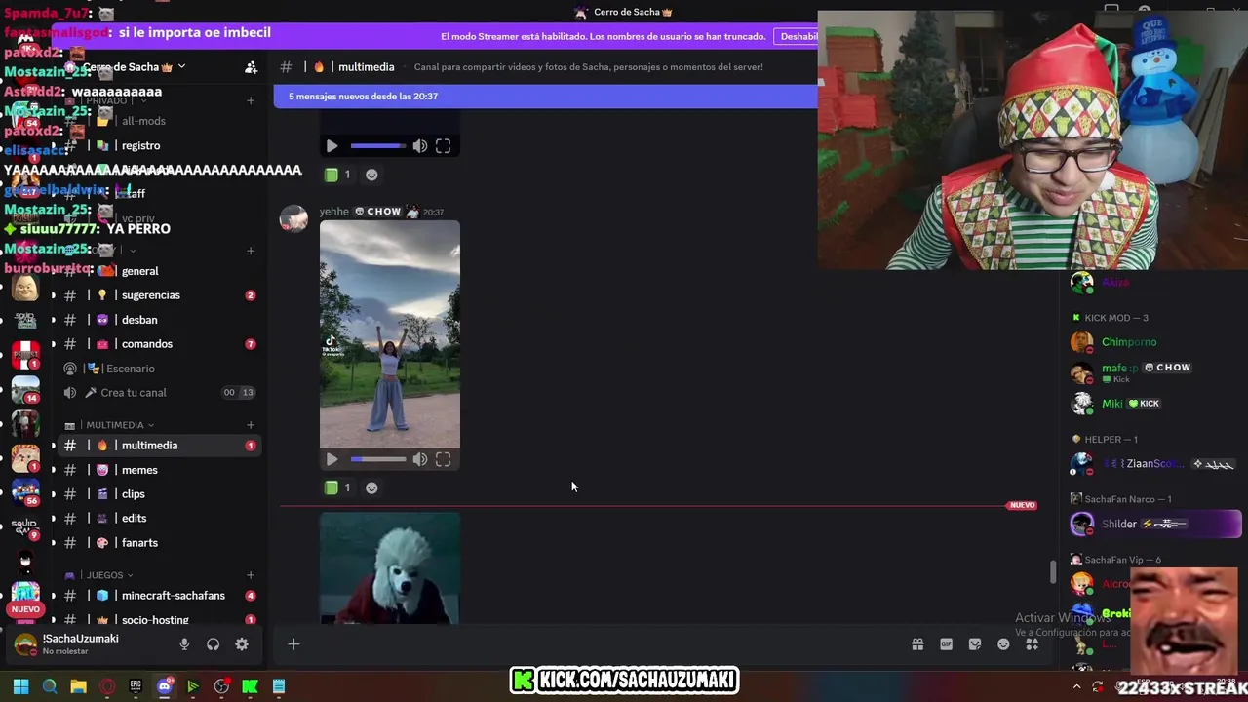Open the memes channel
This screenshot has width=1248, height=702.
click(x=159, y=470)
